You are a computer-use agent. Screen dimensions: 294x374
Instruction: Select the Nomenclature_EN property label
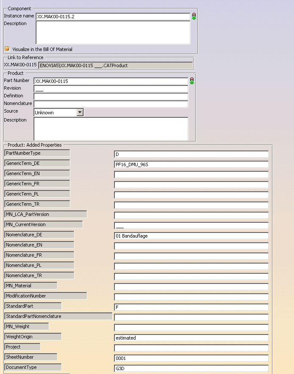click(39, 245)
